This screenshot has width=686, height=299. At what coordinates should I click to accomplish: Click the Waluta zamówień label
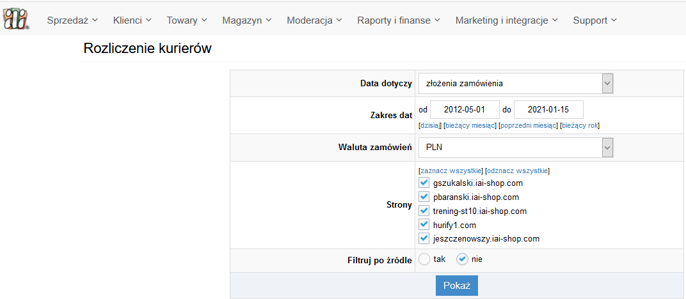[376, 148]
